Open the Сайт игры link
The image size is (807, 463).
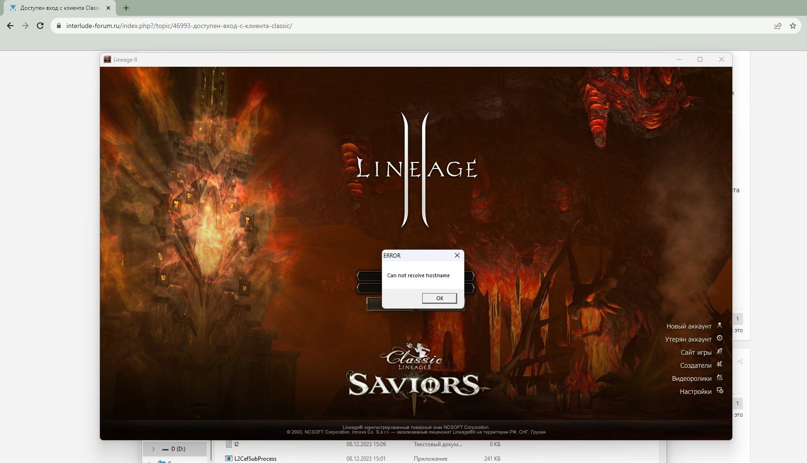pyautogui.click(x=696, y=352)
